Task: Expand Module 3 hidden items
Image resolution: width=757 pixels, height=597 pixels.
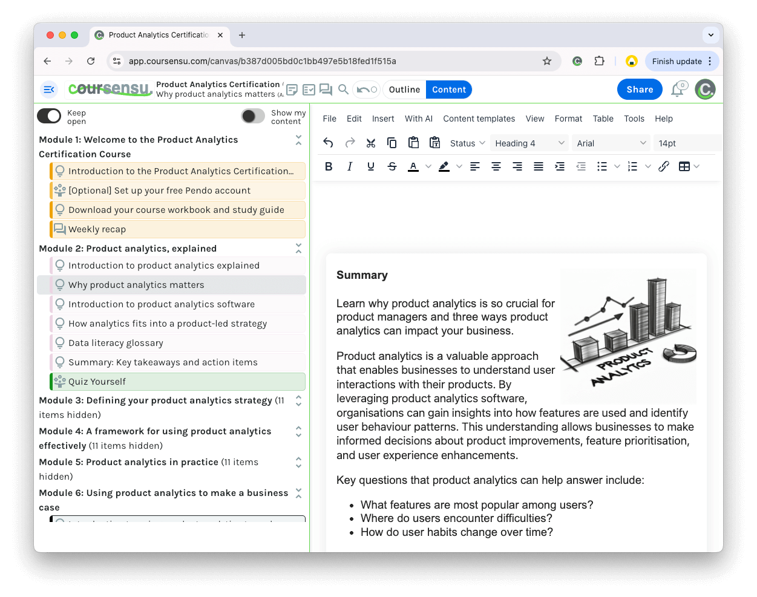Action: 298,400
